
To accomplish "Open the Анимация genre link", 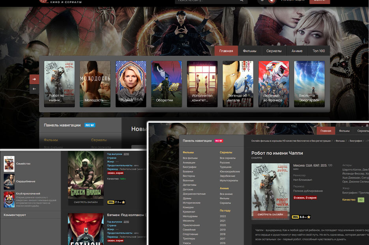I will coord(189,162).
